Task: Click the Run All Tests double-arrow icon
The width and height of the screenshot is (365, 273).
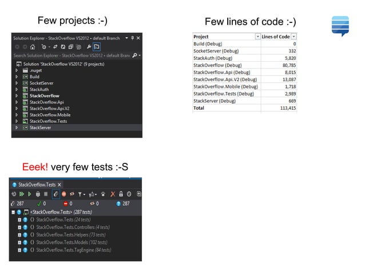Action: 22,194
